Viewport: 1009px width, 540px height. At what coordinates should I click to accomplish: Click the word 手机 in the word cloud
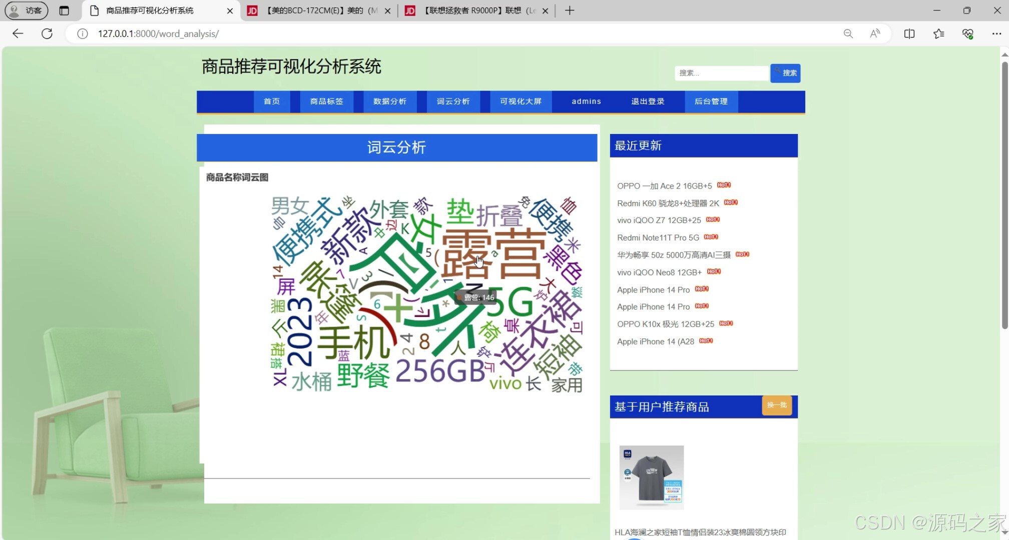point(354,343)
